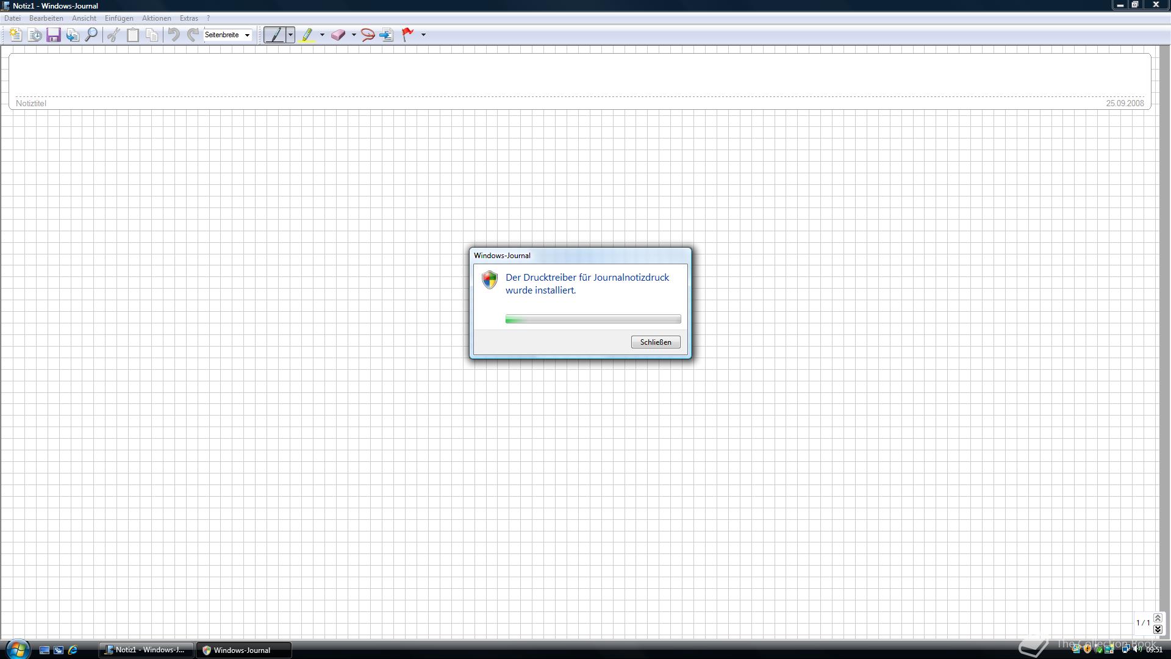The height and width of the screenshot is (659, 1171).
Task: Open the Aktionen menu
Action: click(x=156, y=18)
